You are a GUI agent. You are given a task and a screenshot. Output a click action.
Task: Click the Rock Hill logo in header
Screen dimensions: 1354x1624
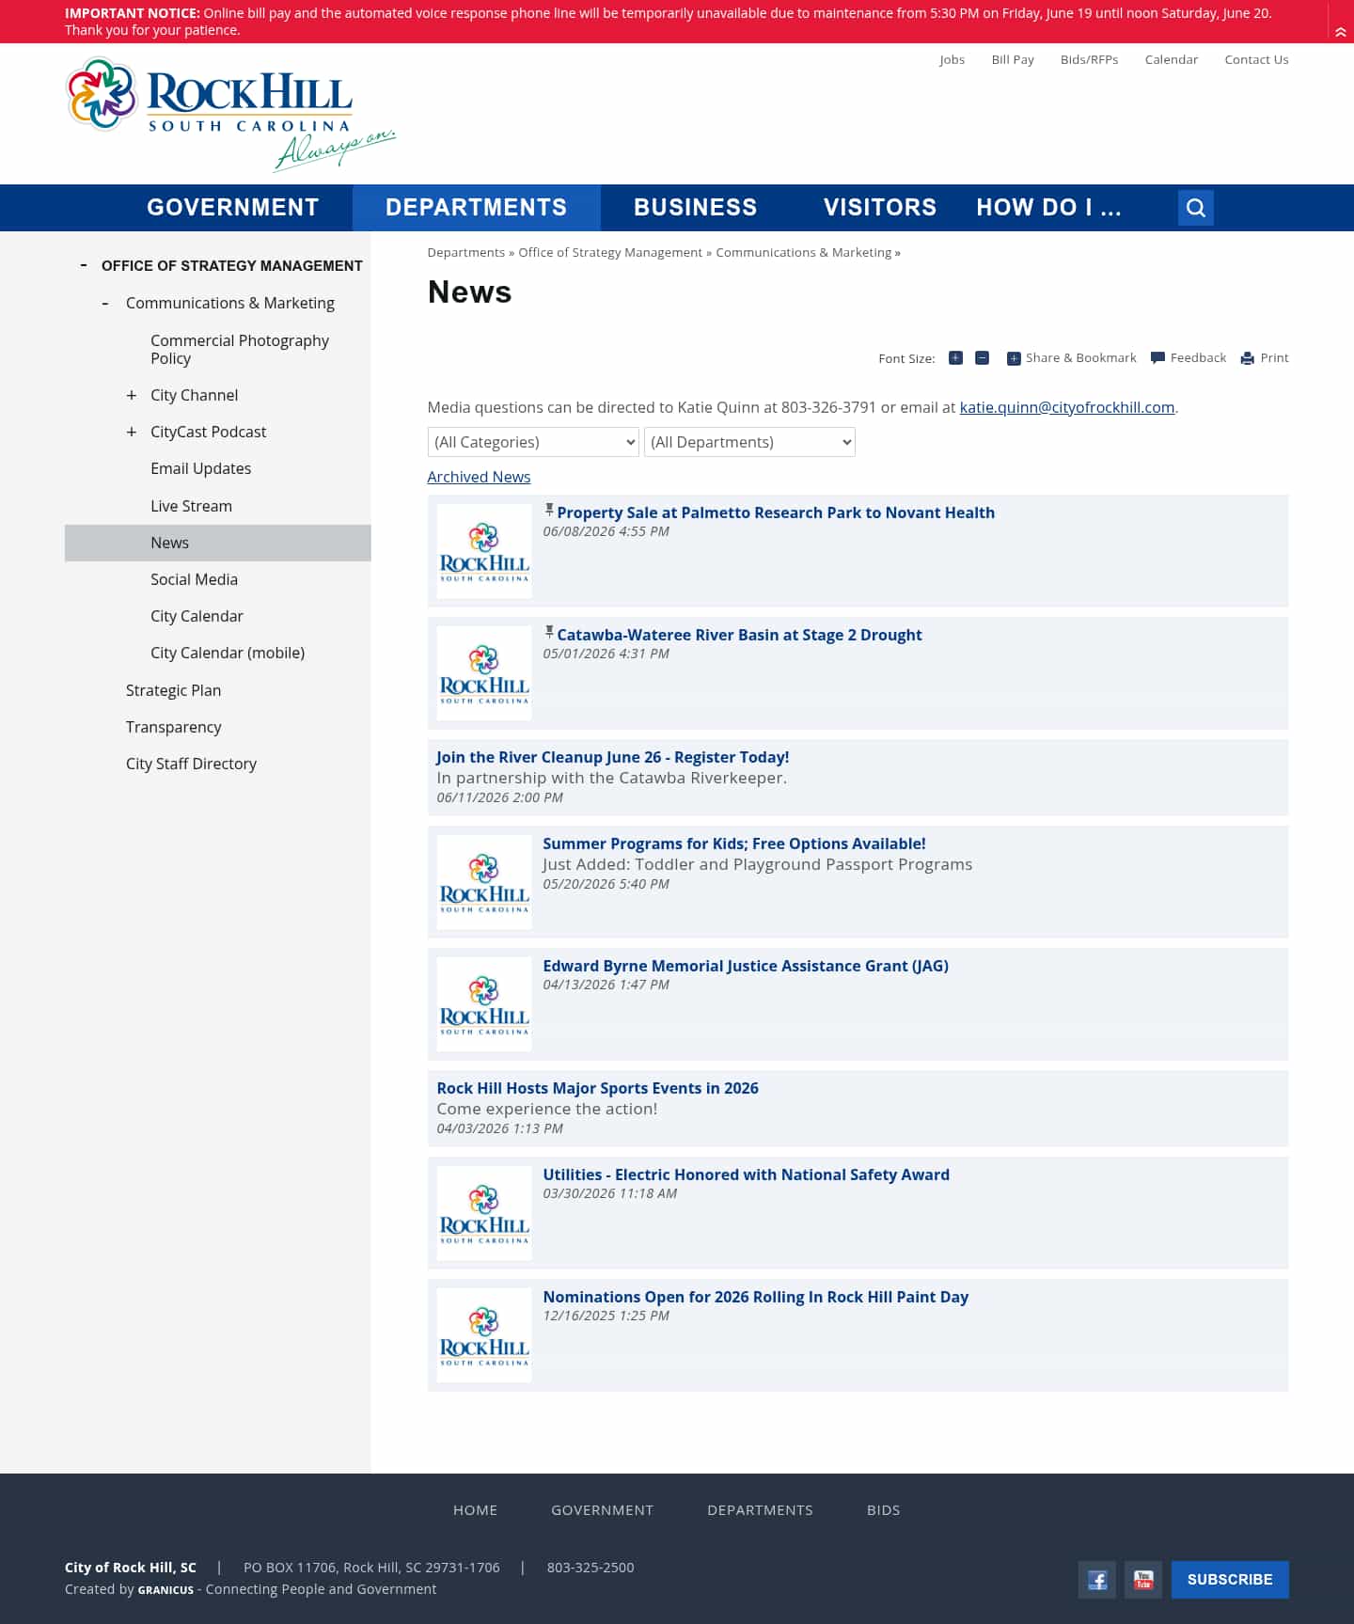point(230,114)
